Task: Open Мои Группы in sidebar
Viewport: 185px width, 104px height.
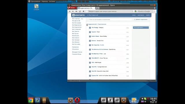Action: (x=75, y=34)
